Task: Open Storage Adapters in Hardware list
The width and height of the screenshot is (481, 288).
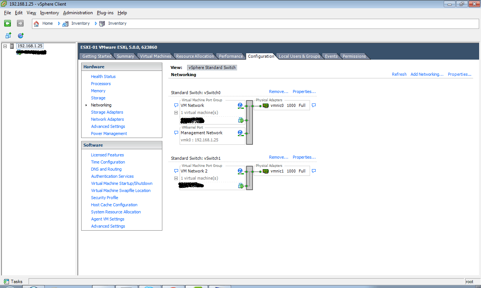Action: pos(107,112)
